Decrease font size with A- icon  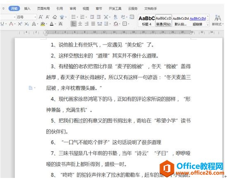(x=48, y=17)
